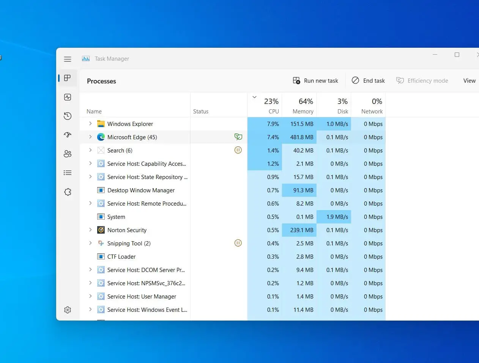Screen dimensions: 479x363
Task: Open the Startup apps page icon
Action: [68, 135]
